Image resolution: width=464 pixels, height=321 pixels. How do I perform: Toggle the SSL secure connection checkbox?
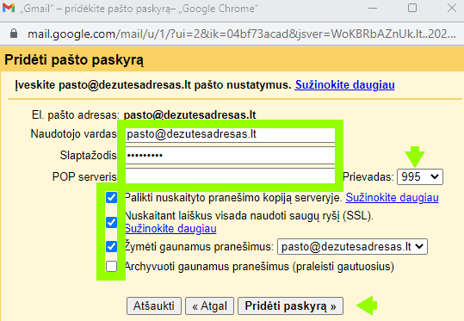111,222
